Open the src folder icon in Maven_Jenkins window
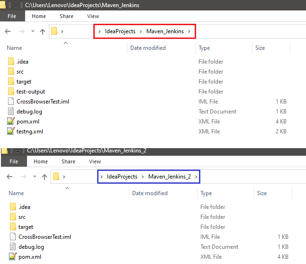This screenshot has width=306, height=264. [x=11, y=71]
